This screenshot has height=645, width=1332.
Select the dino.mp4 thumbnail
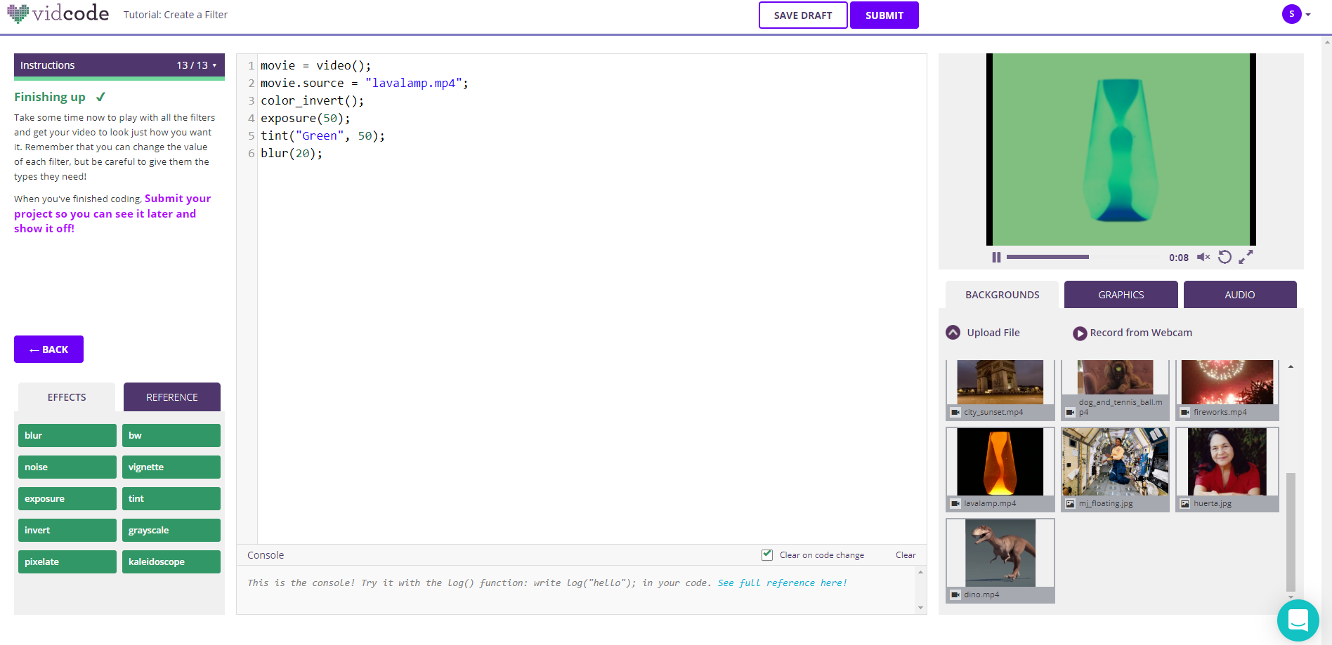1000,554
